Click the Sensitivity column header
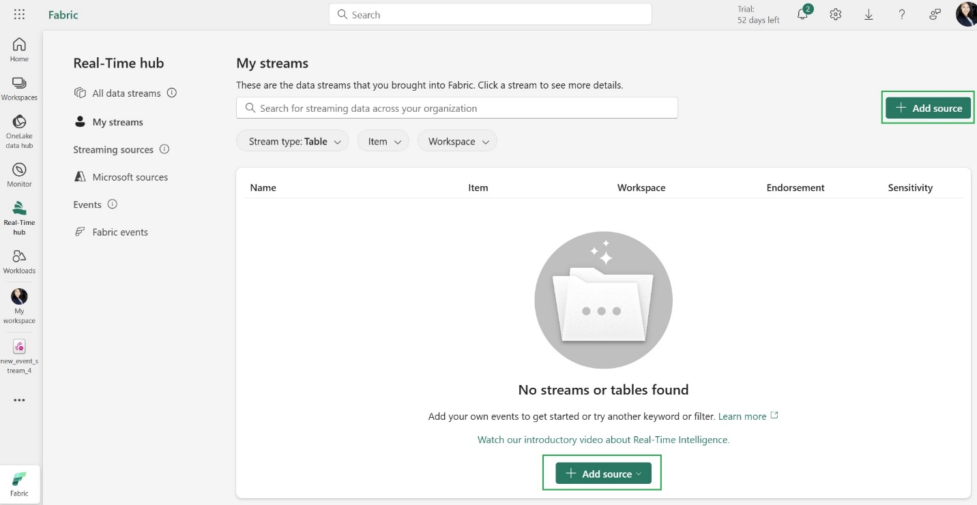Image resolution: width=977 pixels, height=505 pixels. coord(910,187)
